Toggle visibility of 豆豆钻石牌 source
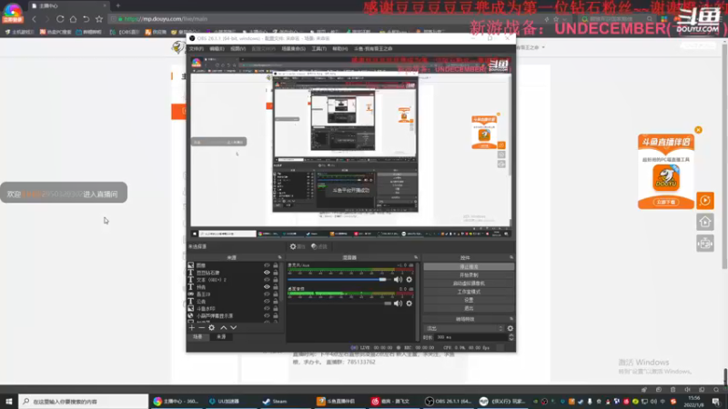 click(x=267, y=273)
